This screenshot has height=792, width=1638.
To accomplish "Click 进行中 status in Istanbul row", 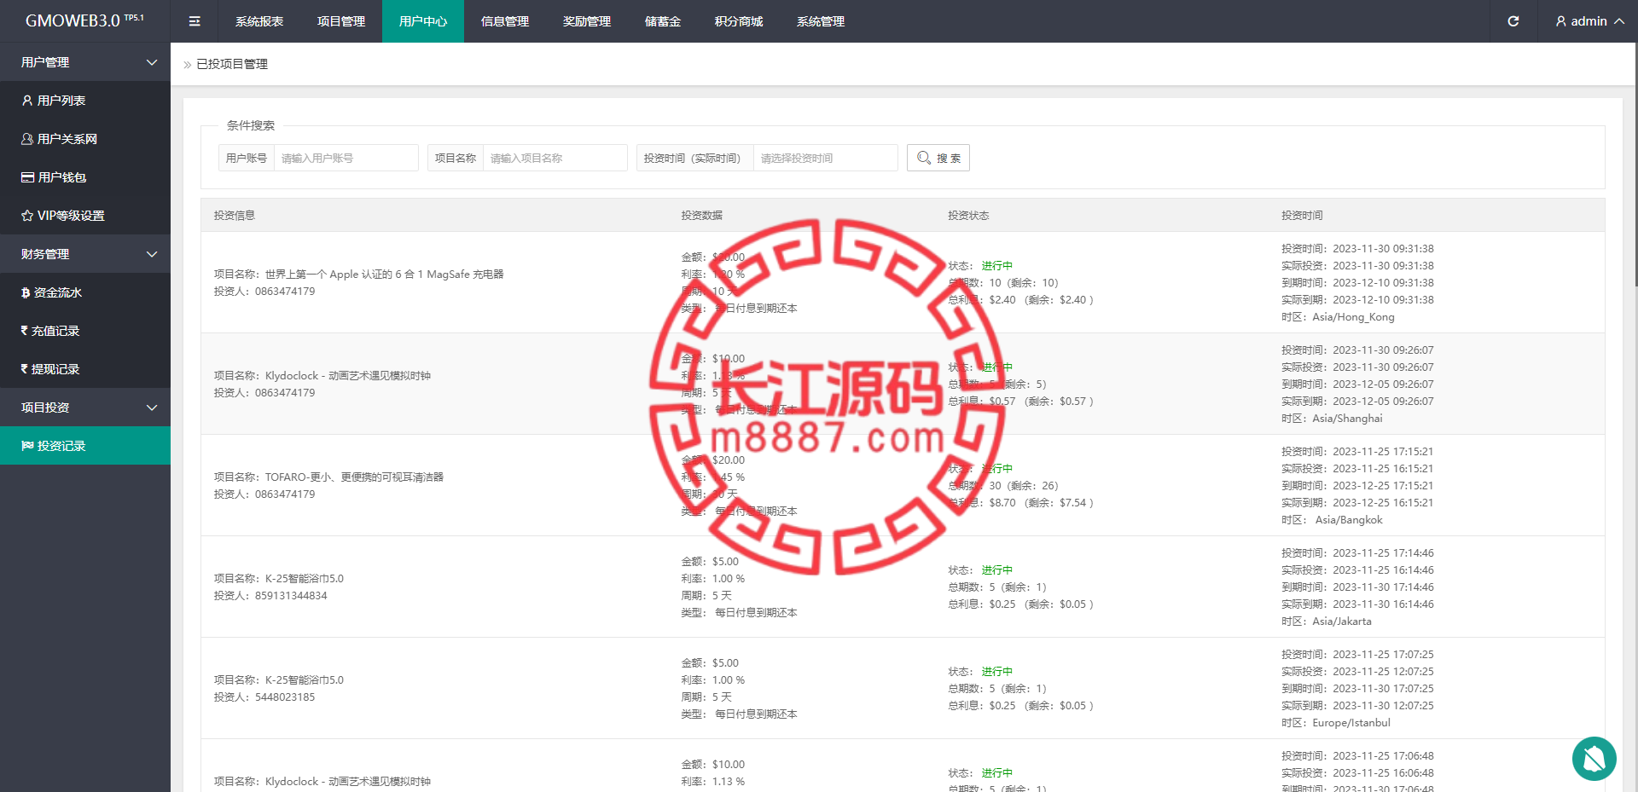I will pos(996,671).
